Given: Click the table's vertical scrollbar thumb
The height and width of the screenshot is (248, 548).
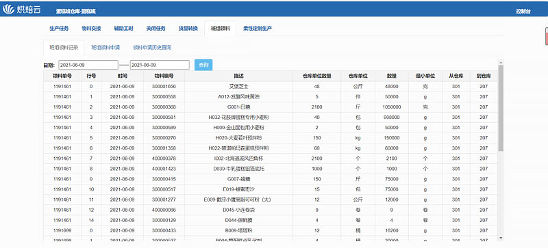Looking at the screenshot, I should pos(501,108).
